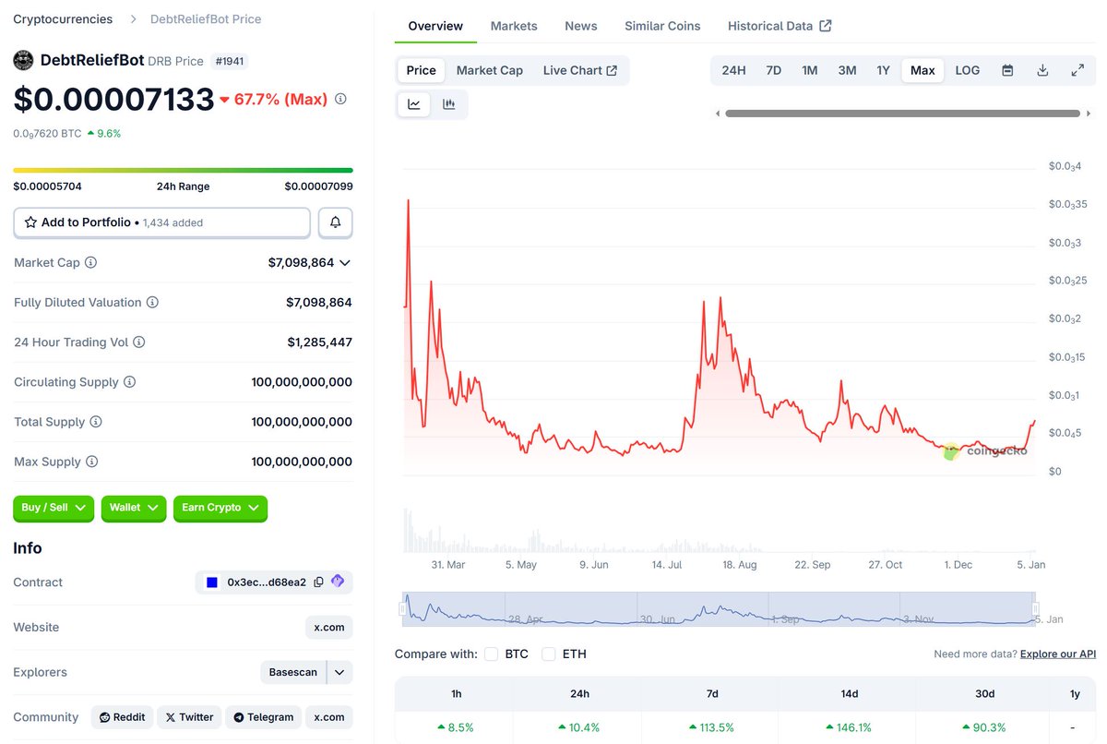
Task: Set chart range to 3M
Action: [x=847, y=70]
